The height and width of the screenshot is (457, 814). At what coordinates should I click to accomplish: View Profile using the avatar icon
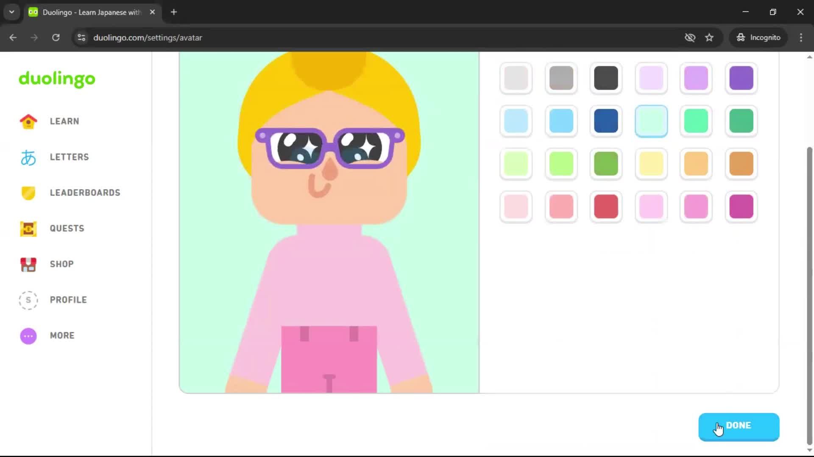click(x=28, y=300)
